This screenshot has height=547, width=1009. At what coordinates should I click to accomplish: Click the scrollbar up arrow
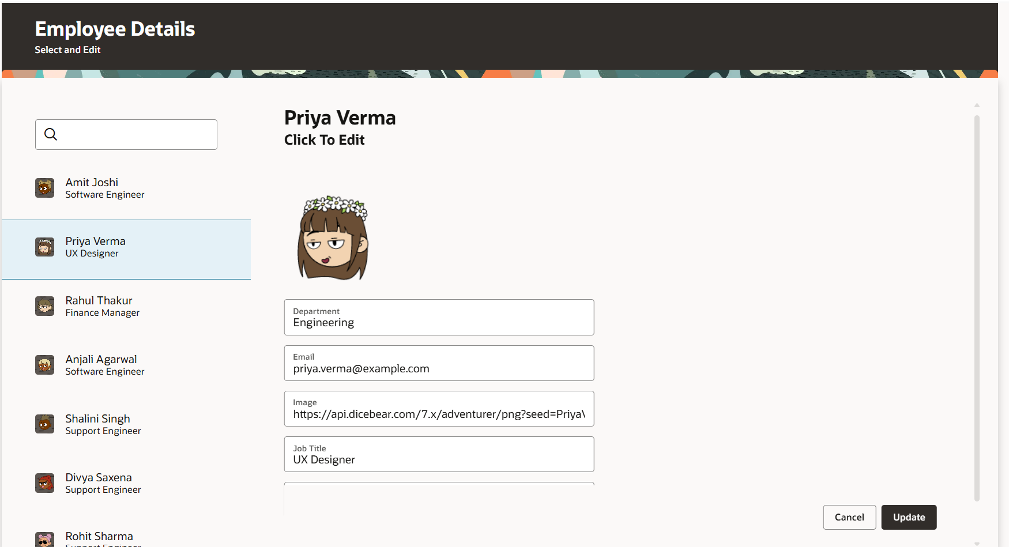tap(977, 105)
